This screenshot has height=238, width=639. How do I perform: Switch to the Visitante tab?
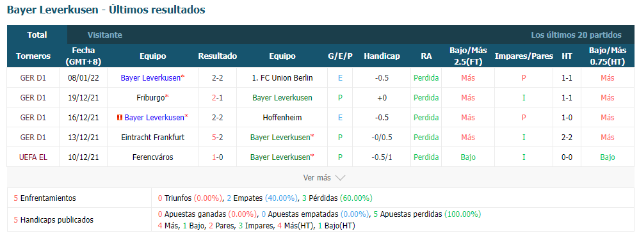click(105, 35)
